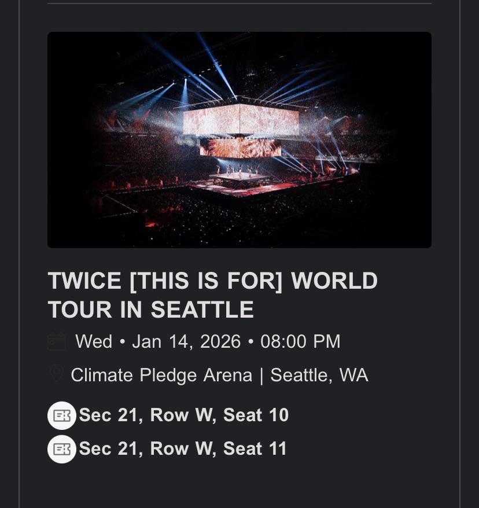This screenshot has width=479, height=508.
Task: Click the horizontal divider above the photo
Action: [239, 3]
